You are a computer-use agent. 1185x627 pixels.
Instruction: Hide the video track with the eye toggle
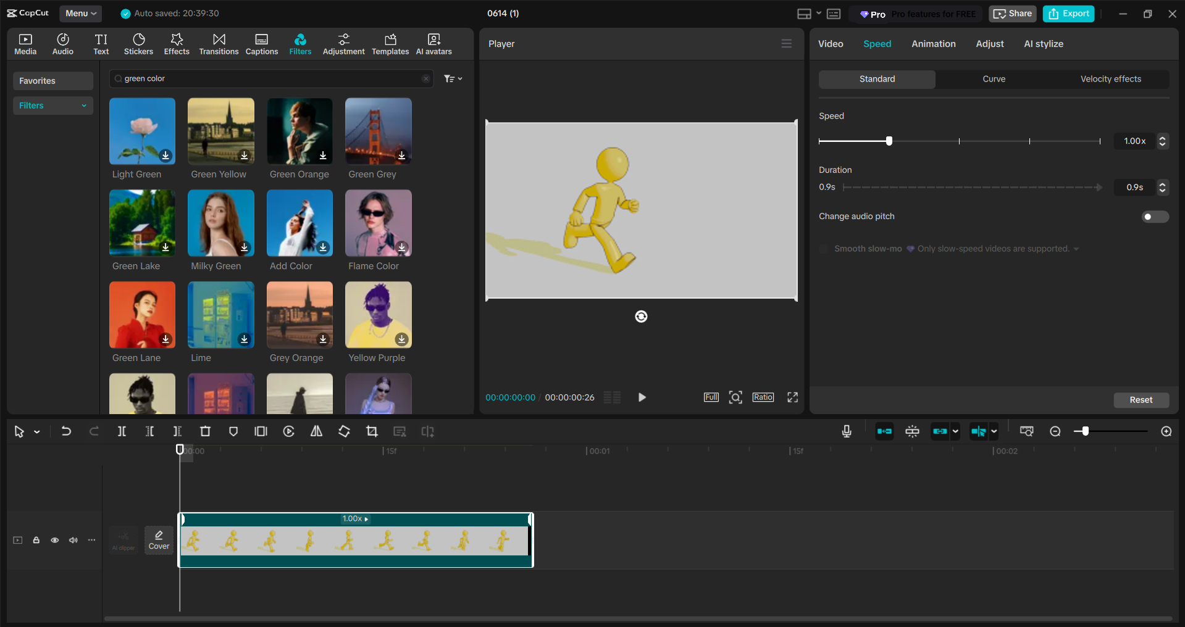[55, 540]
